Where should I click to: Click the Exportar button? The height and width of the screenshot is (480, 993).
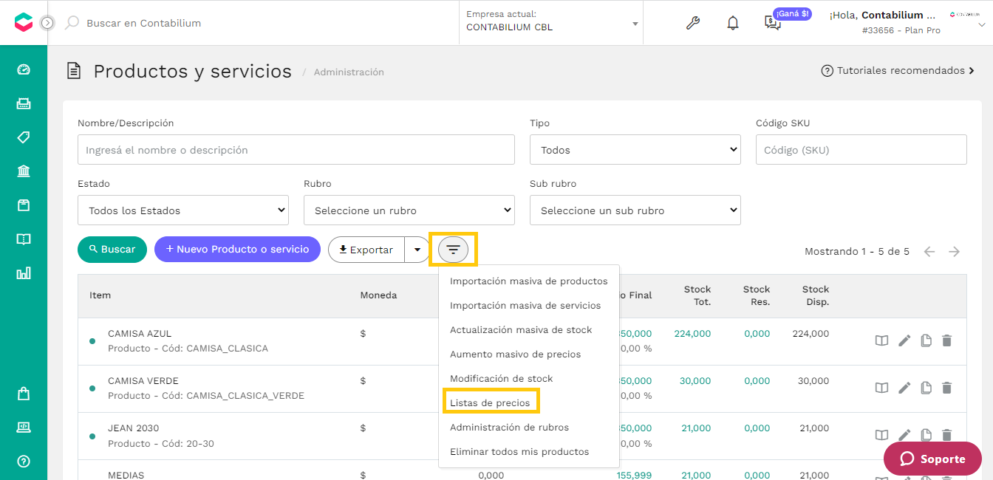coord(366,250)
